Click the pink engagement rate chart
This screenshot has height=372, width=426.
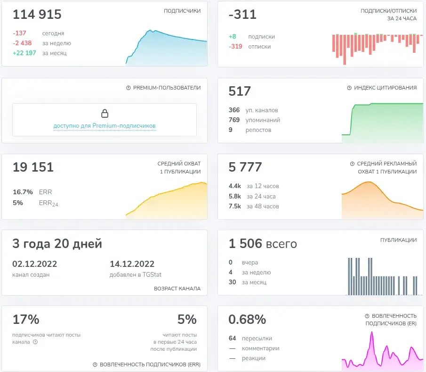tap(383, 351)
